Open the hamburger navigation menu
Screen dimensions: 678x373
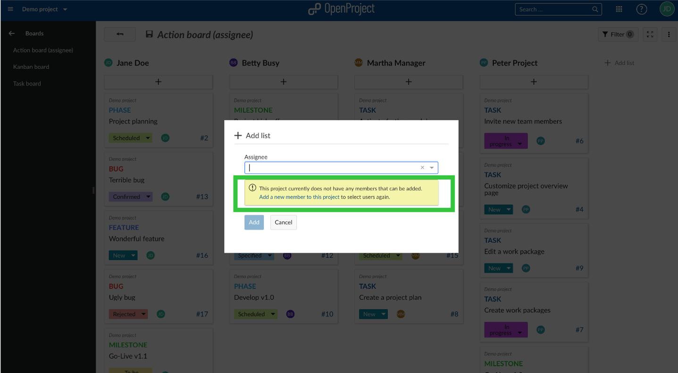(10, 9)
